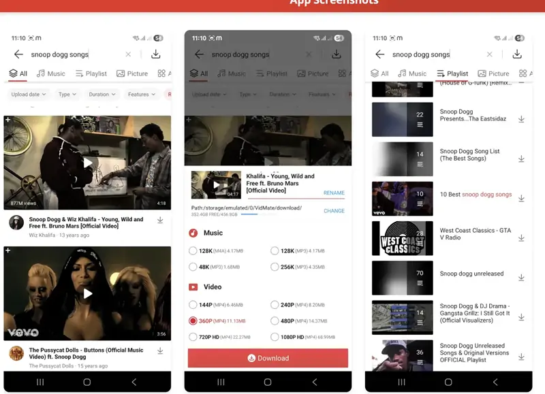Open Duration filter in left phone
Viewport: 545px width, 394px height.
click(102, 95)
